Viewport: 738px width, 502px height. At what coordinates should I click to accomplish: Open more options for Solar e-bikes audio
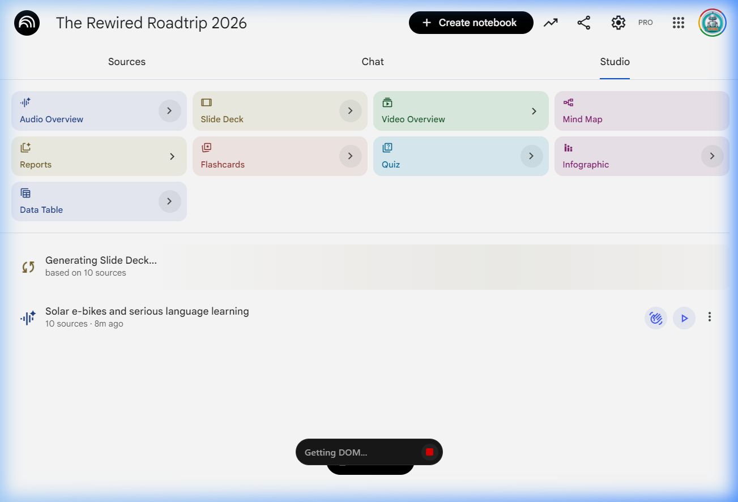point(709,317)
